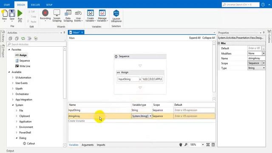
Task: Open the Default ellipsis button in Properties
Action: pyautogui.click(x=263, y=48)
